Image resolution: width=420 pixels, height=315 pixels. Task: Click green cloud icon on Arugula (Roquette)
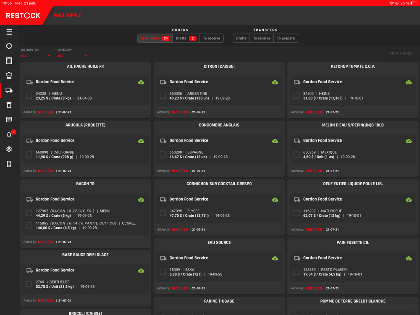click(141, 141)
